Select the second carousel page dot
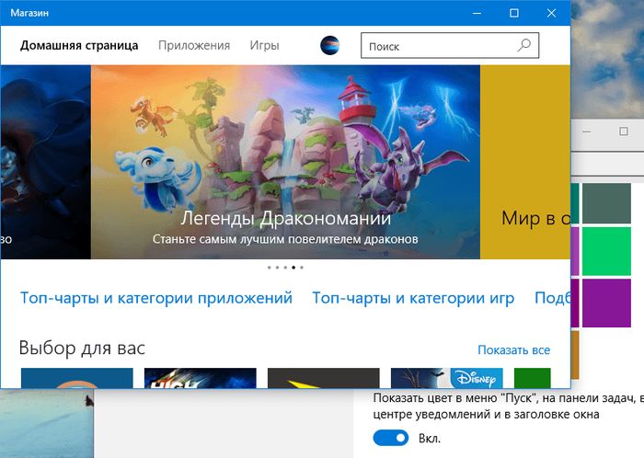Viewport: 644px width, 458px height. click(x=277, y=268)
